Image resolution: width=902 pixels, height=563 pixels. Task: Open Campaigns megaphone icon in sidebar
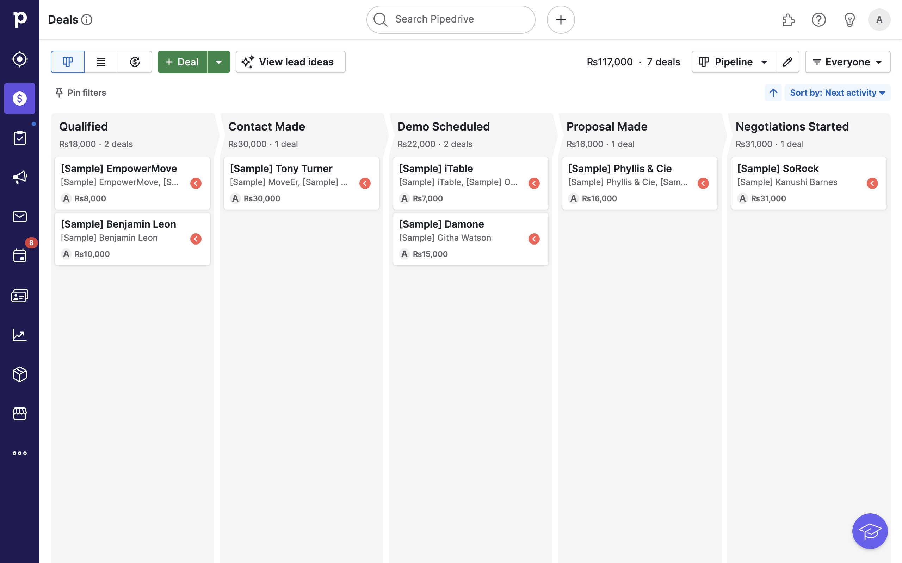coord(19,177)
